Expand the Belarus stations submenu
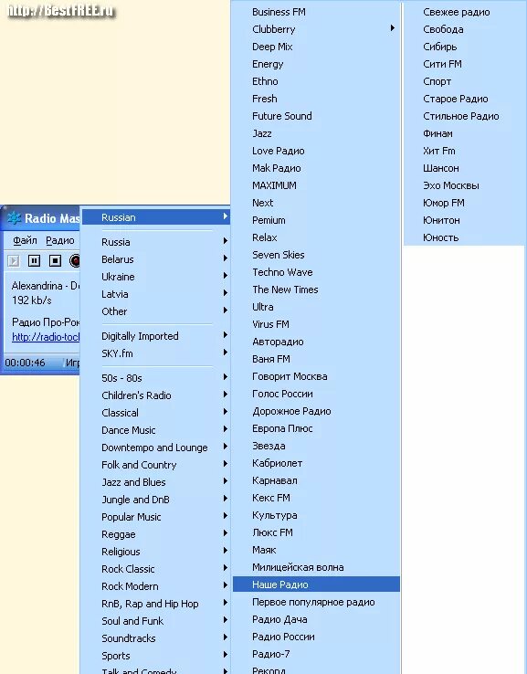Screen dimensions: 527x674 click(156, 259)
